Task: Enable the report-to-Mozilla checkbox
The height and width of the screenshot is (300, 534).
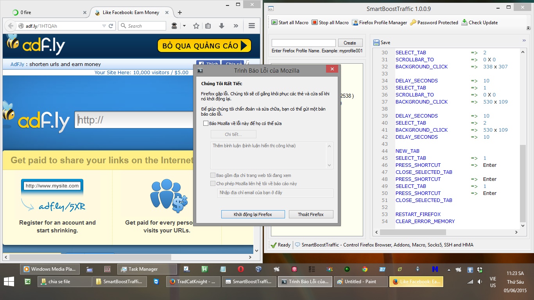Action: tap(206, 123)
